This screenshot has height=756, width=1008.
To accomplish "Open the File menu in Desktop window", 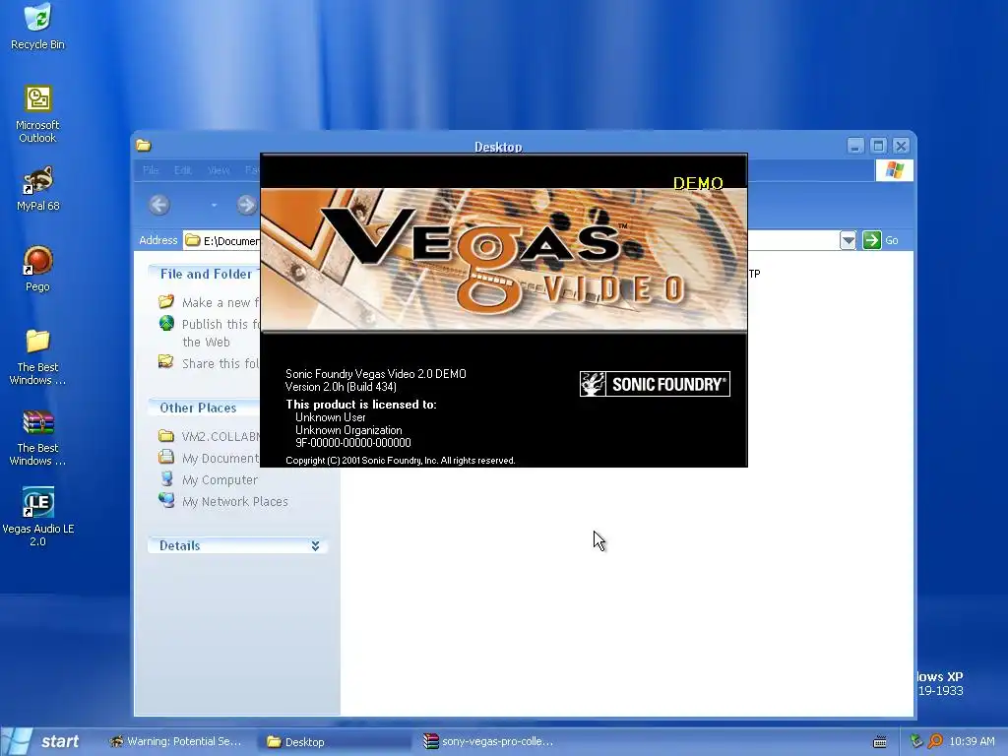I will tap(151, 170).
